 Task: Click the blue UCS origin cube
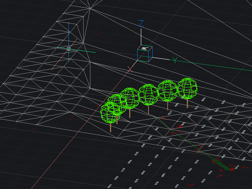point(145,53)
